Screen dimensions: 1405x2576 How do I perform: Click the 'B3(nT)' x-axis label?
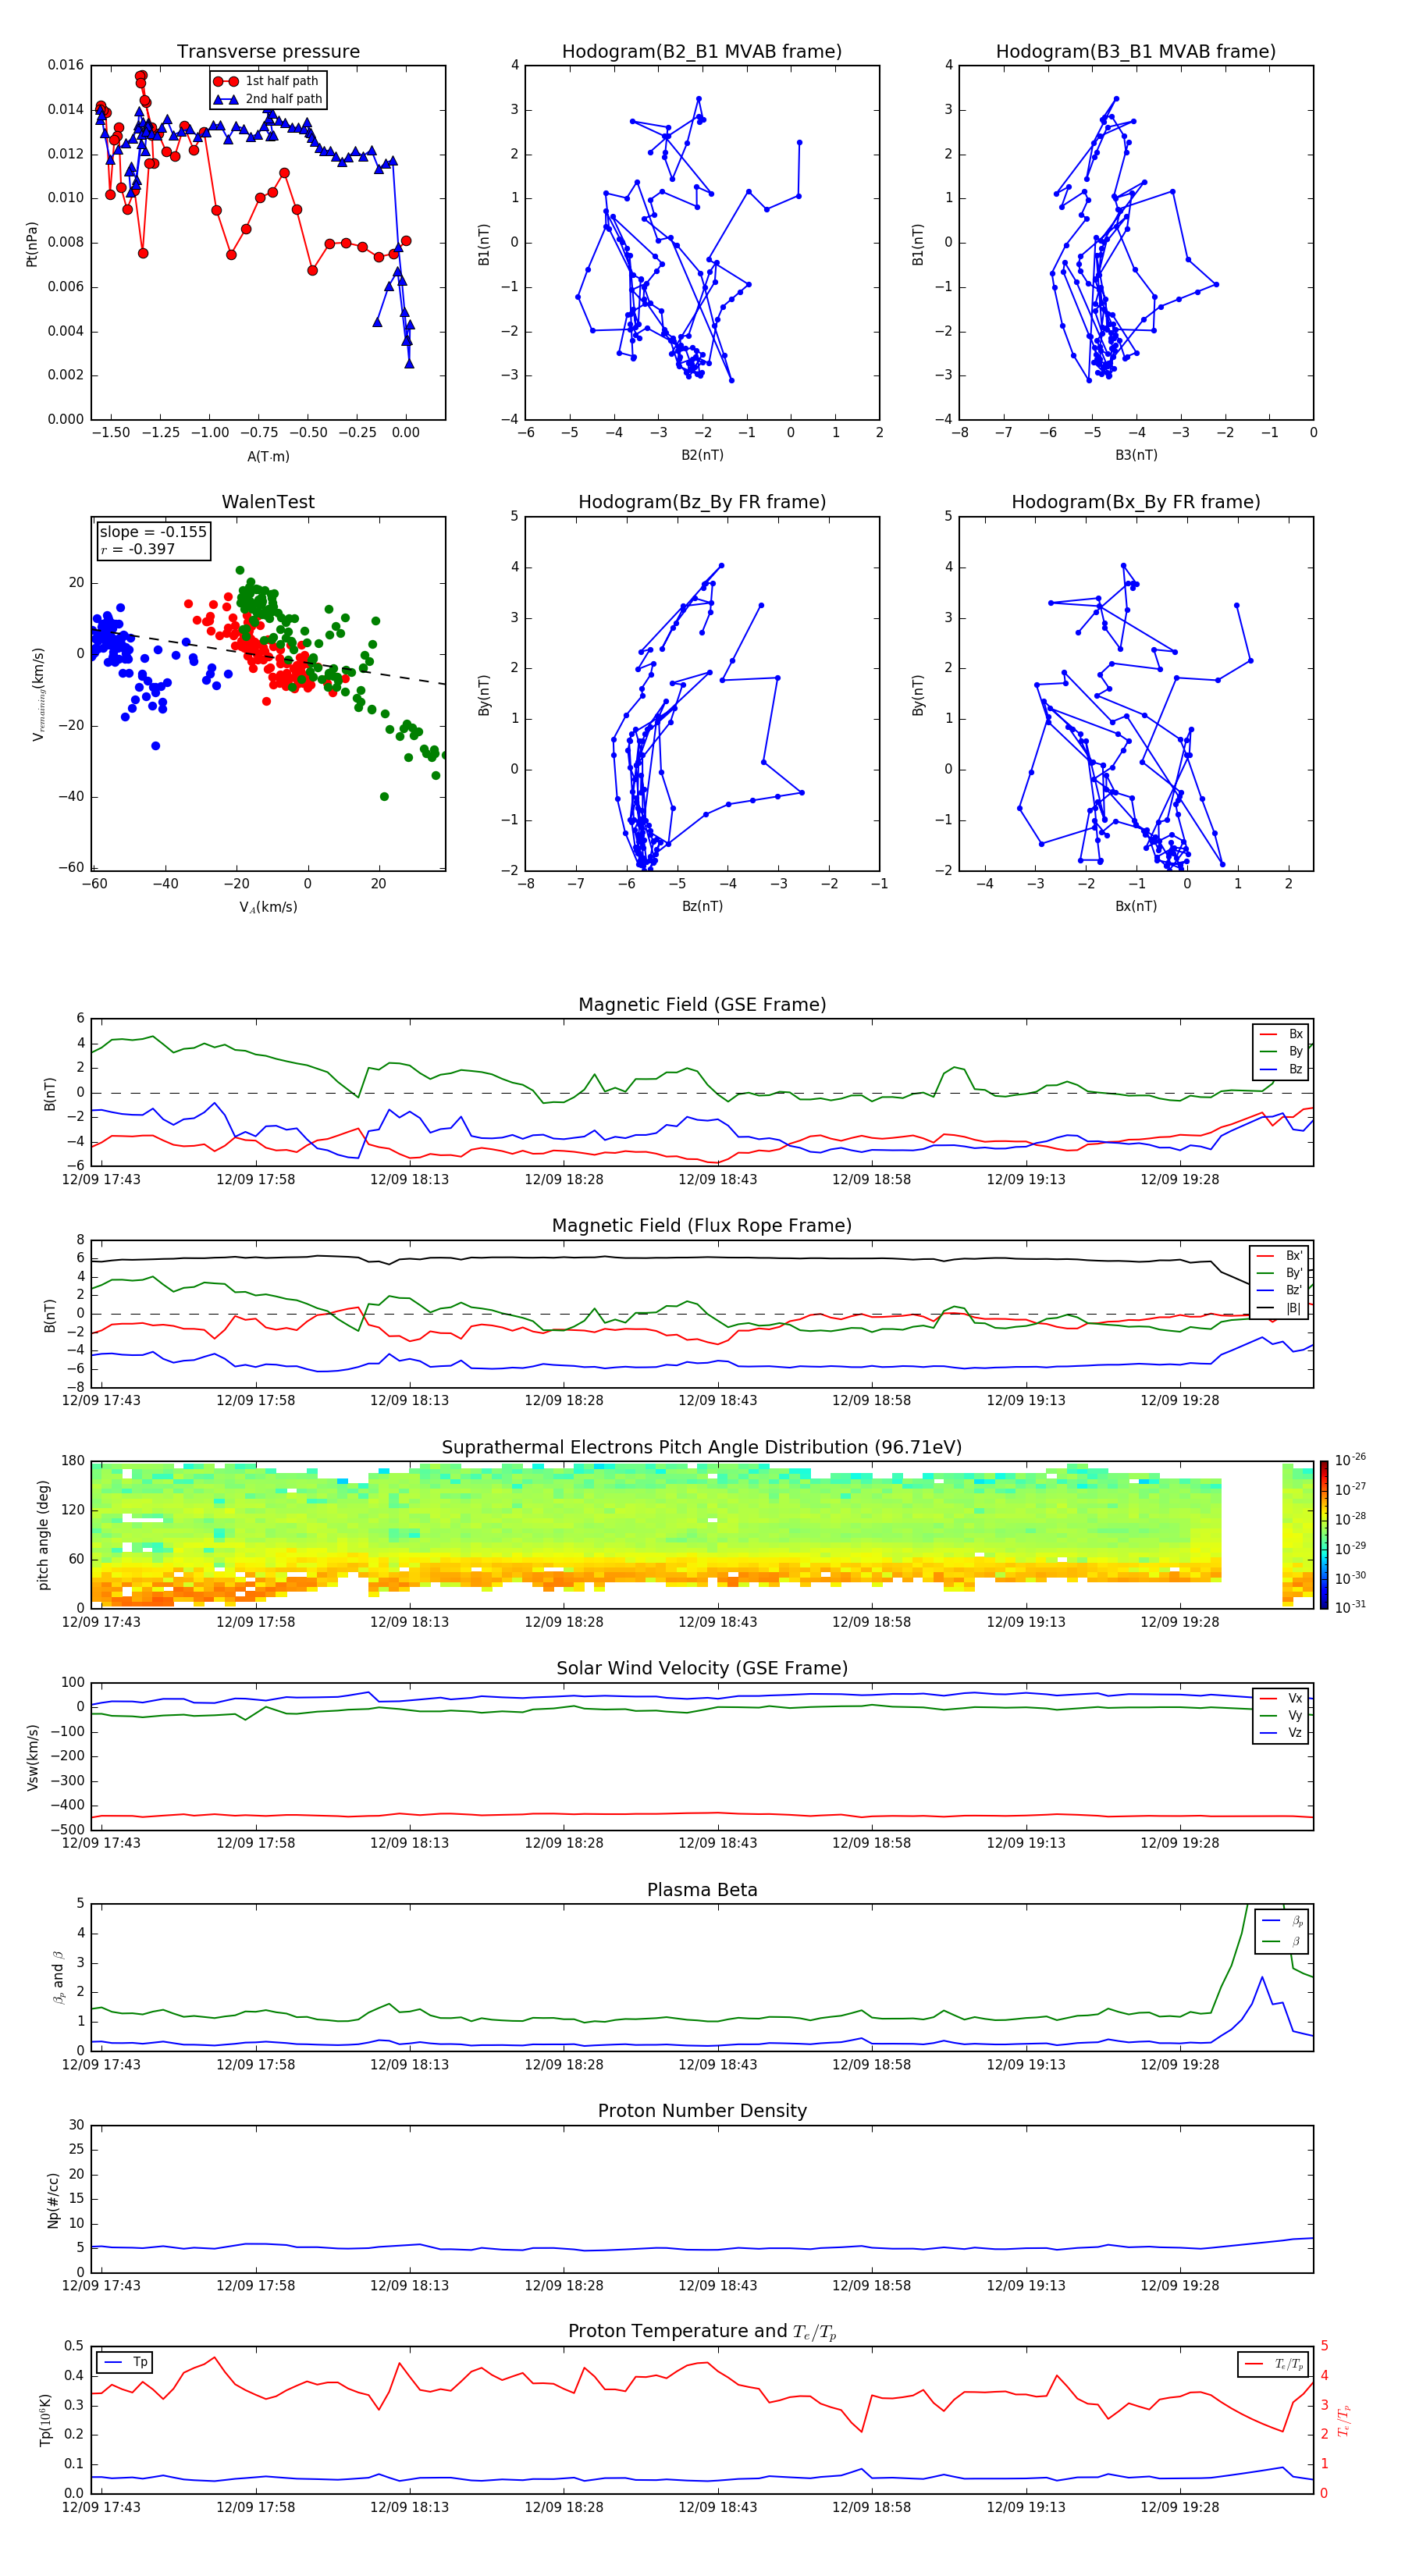pos(1136,455)
